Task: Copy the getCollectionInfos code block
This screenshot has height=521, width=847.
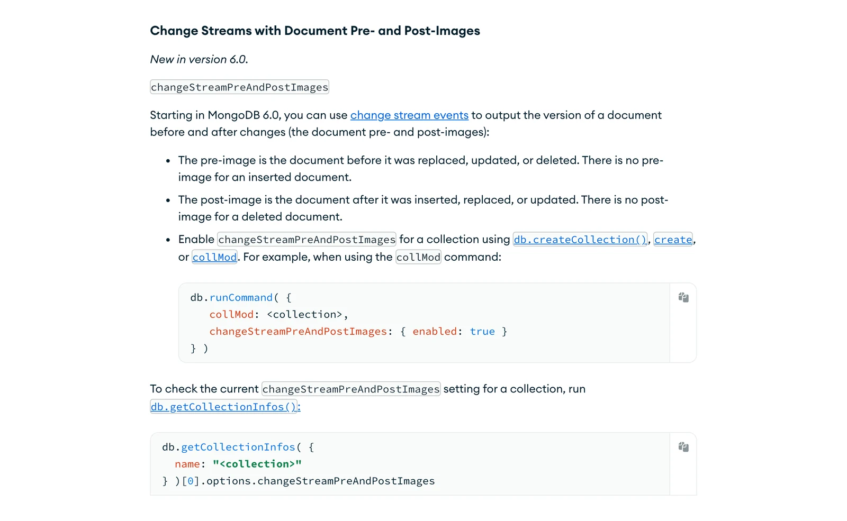Action: click(x=683, y=447)
